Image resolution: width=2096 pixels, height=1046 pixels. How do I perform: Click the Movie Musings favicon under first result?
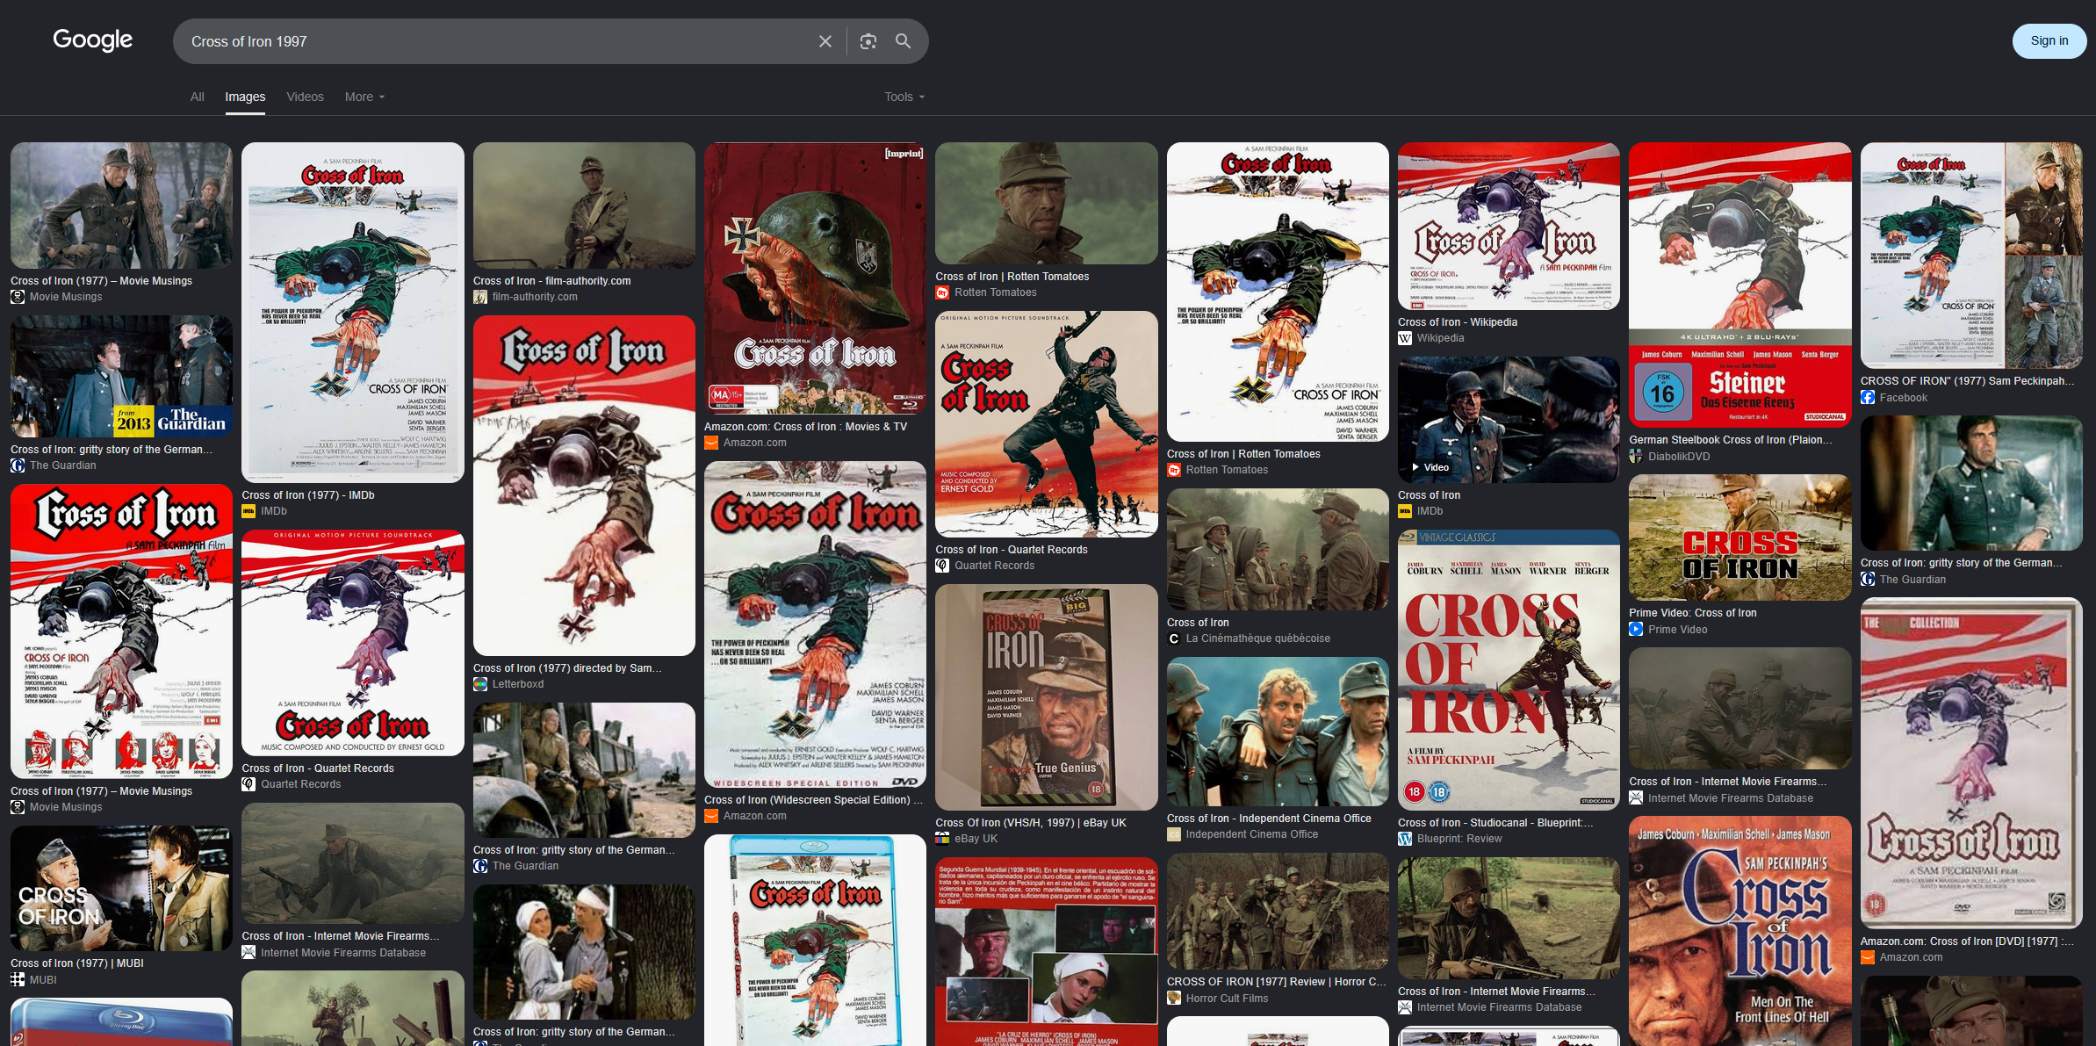coord(18,297)
